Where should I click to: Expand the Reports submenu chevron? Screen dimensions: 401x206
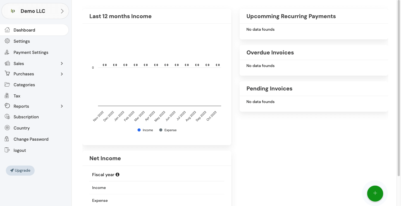tap(62, 106)
